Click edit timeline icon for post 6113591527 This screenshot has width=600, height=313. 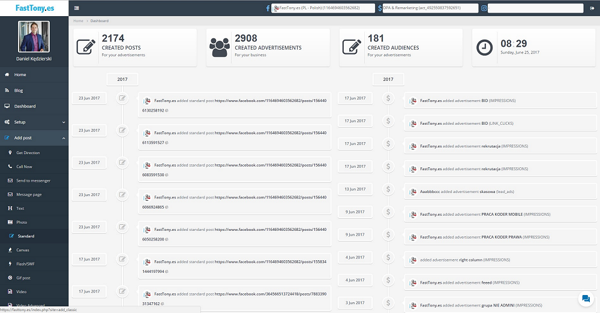coord(122,131)
